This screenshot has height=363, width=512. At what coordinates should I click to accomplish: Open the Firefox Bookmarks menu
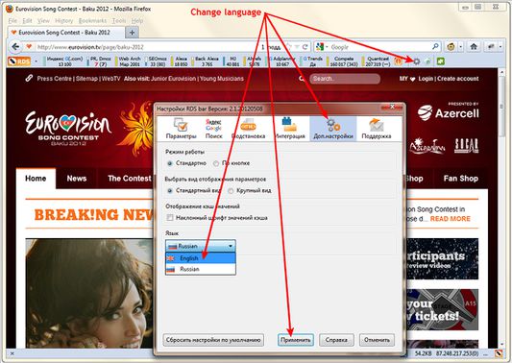click(92, 21)
